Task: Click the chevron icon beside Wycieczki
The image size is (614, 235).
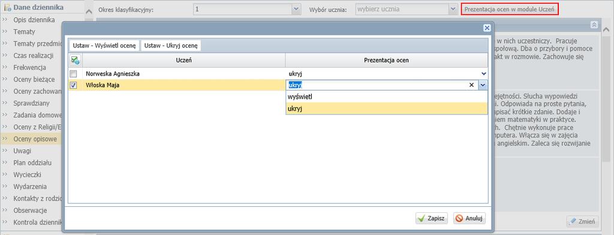Action: pyautogui.click(x=5, y=174)
